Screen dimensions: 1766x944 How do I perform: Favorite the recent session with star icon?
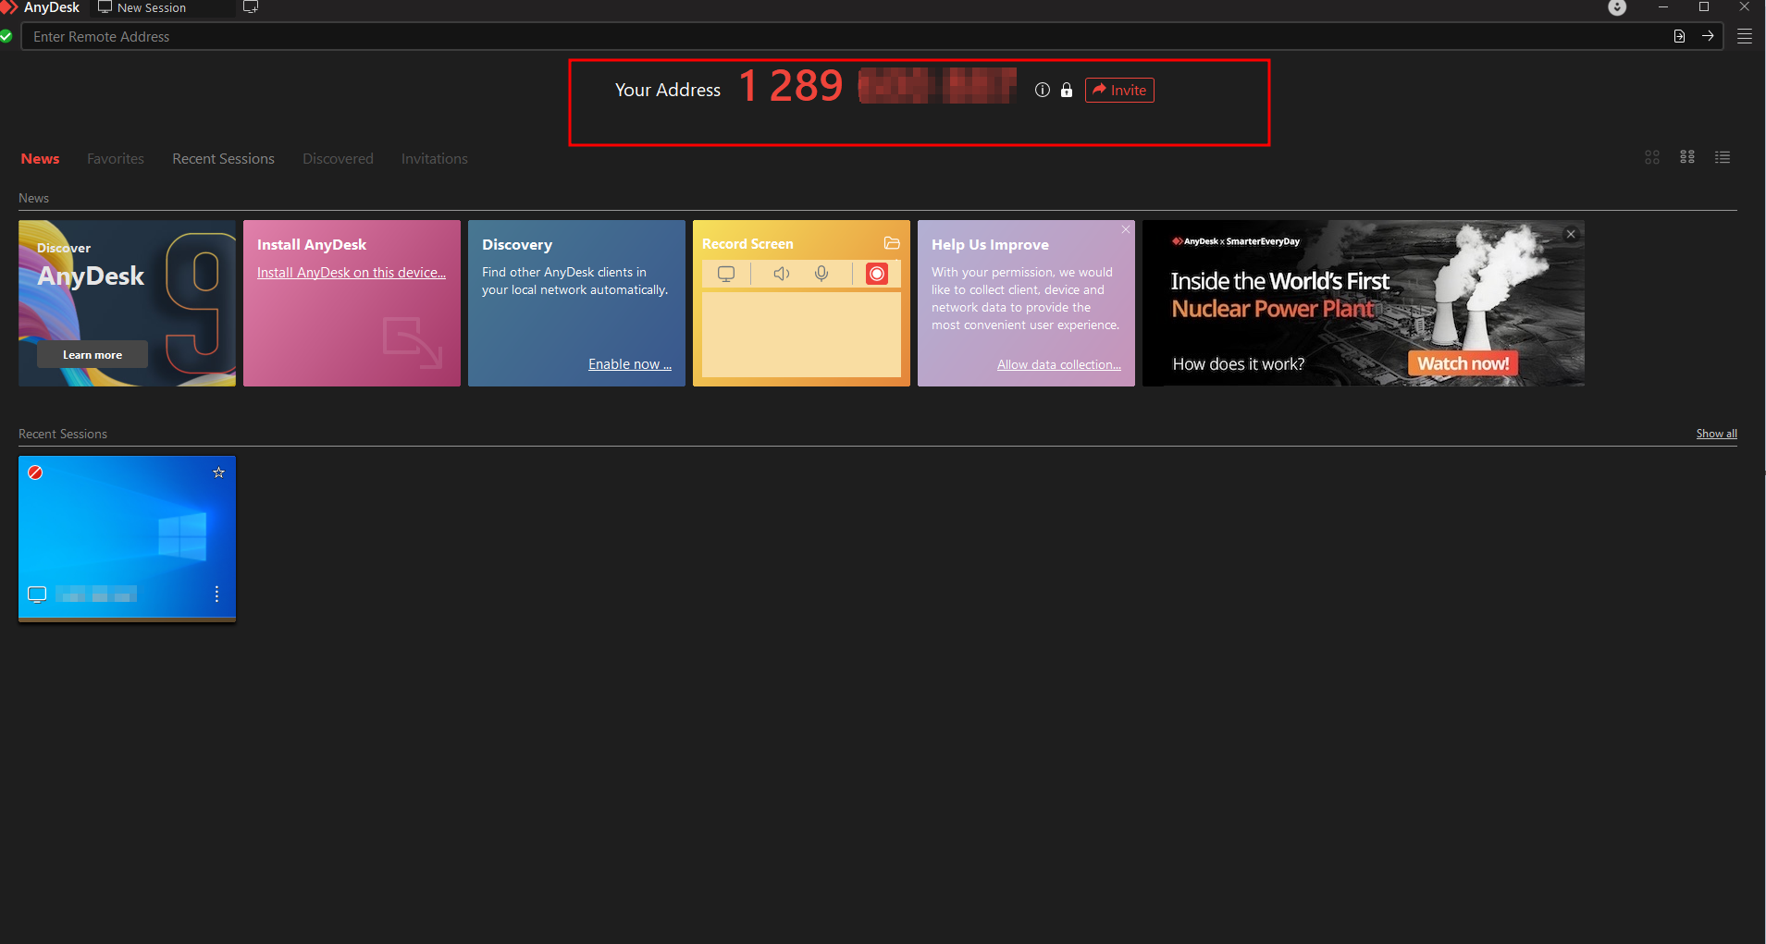(218, 472)
